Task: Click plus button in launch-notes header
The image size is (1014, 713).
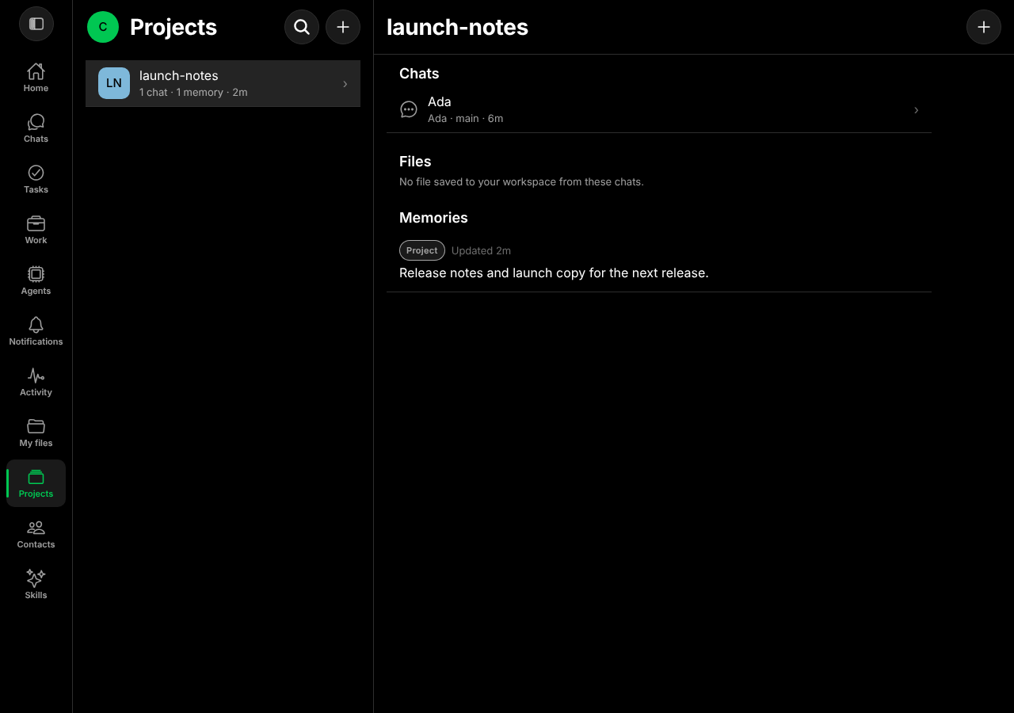Action: pyautogui.click(x=984, y=27)
